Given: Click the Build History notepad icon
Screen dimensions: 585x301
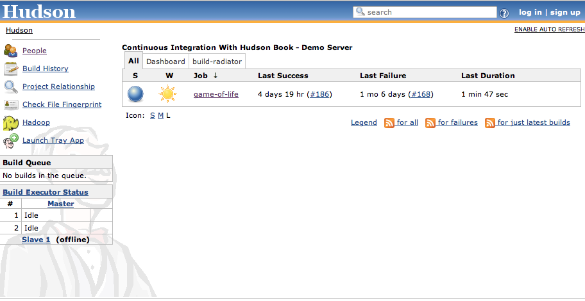Looking at the screenshot, I should (10, 69).
